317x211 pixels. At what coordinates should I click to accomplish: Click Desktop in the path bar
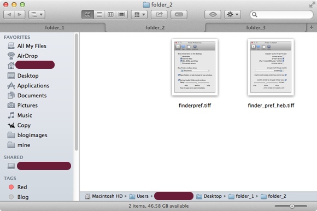point(209,196)
